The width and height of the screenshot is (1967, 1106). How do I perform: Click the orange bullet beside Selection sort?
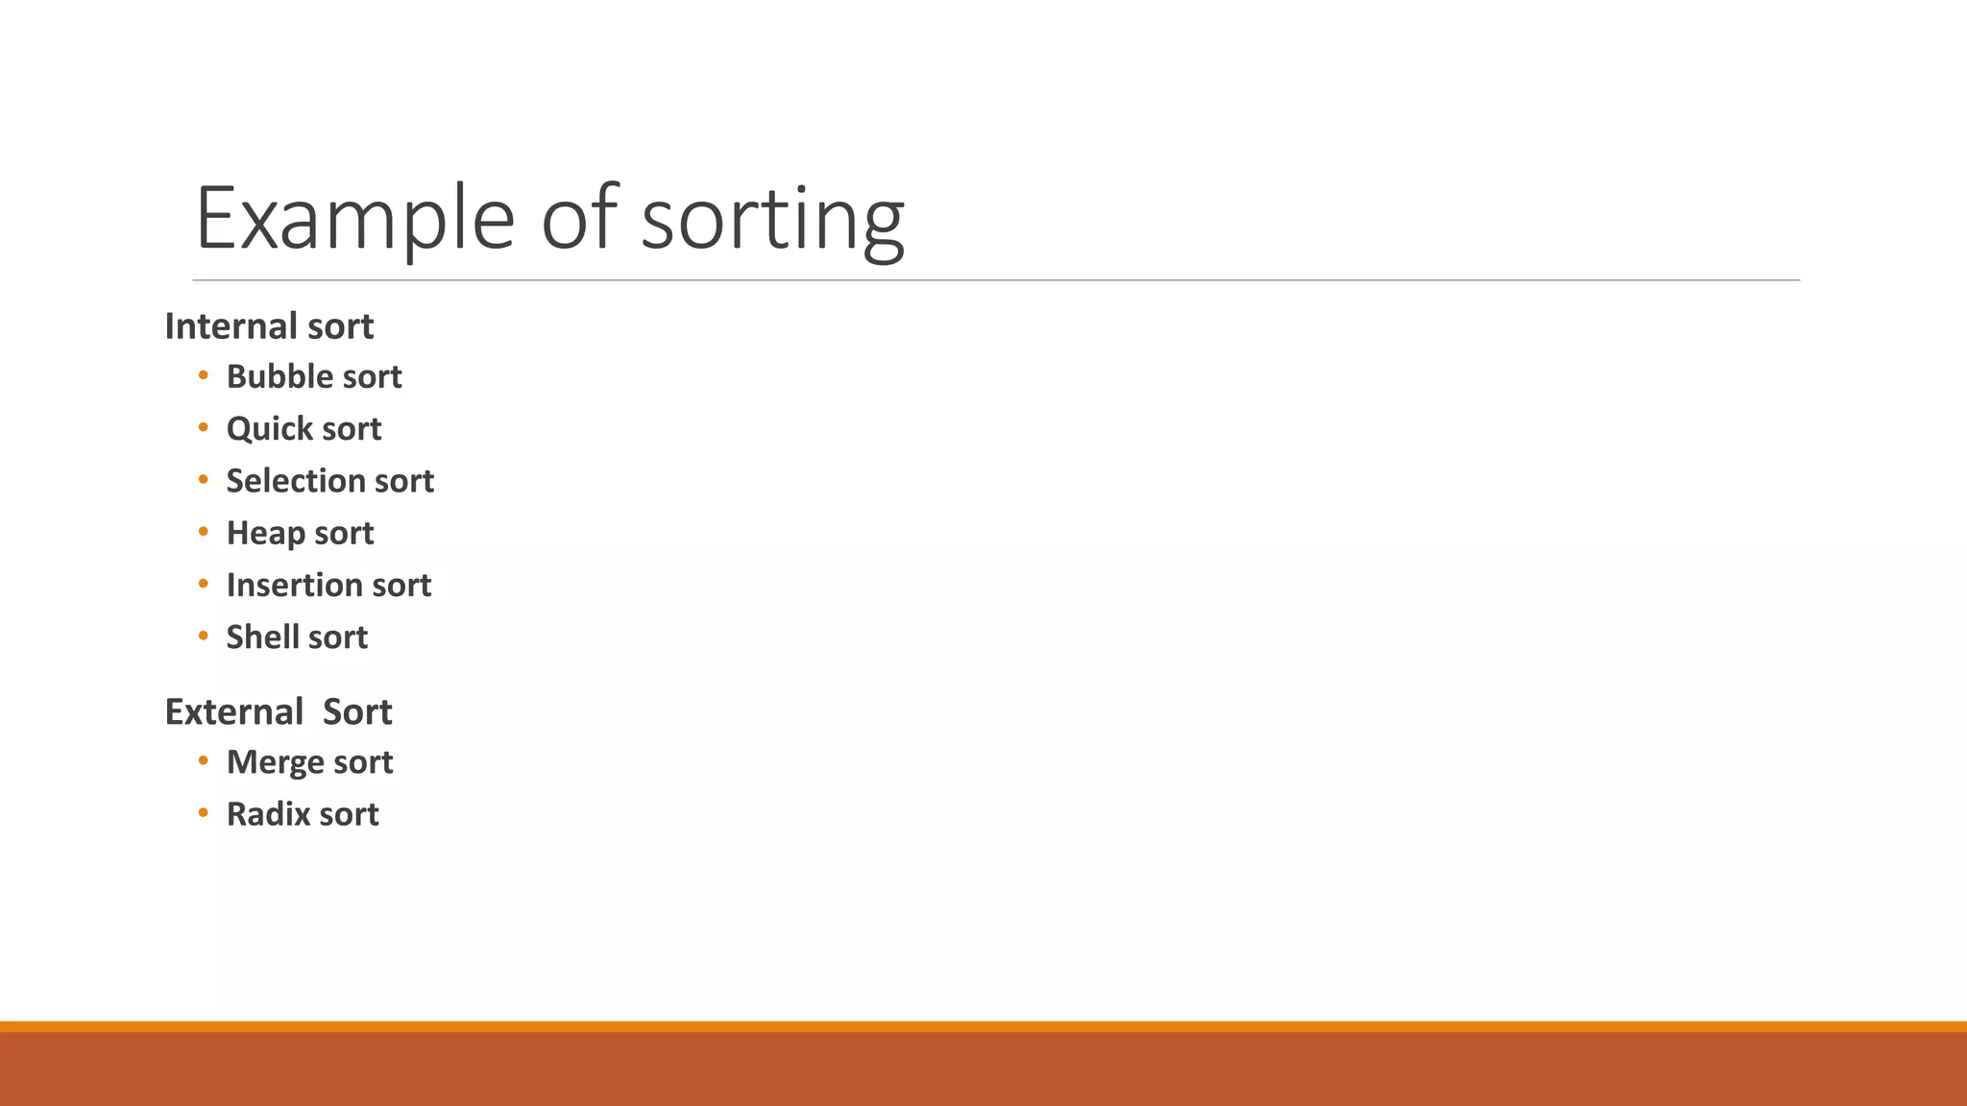[x=203, y=479]
